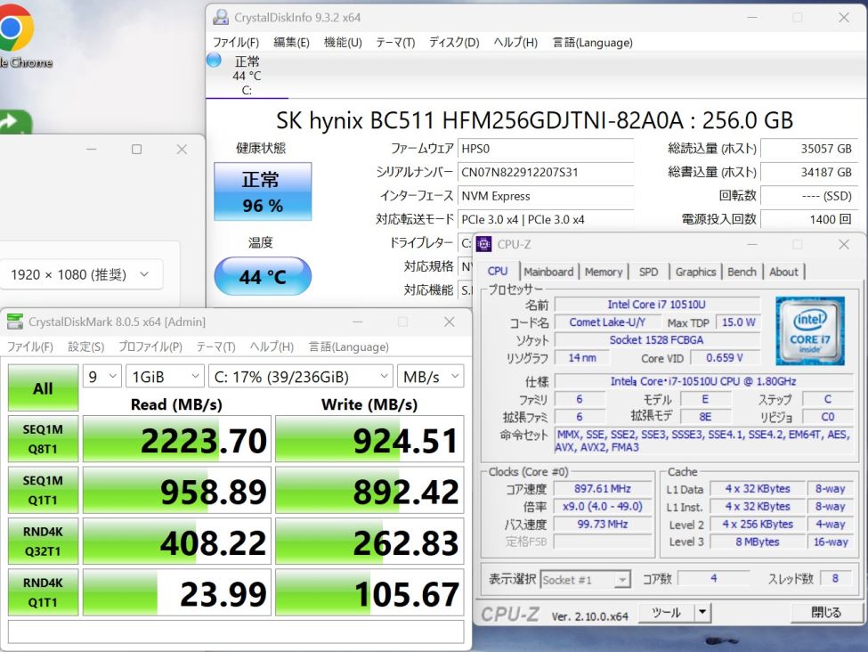The height and width of the screenshot is (652, 868).
Task: Click the Intel Core i7 logo in CPU-Z
Action: [810, 330]
